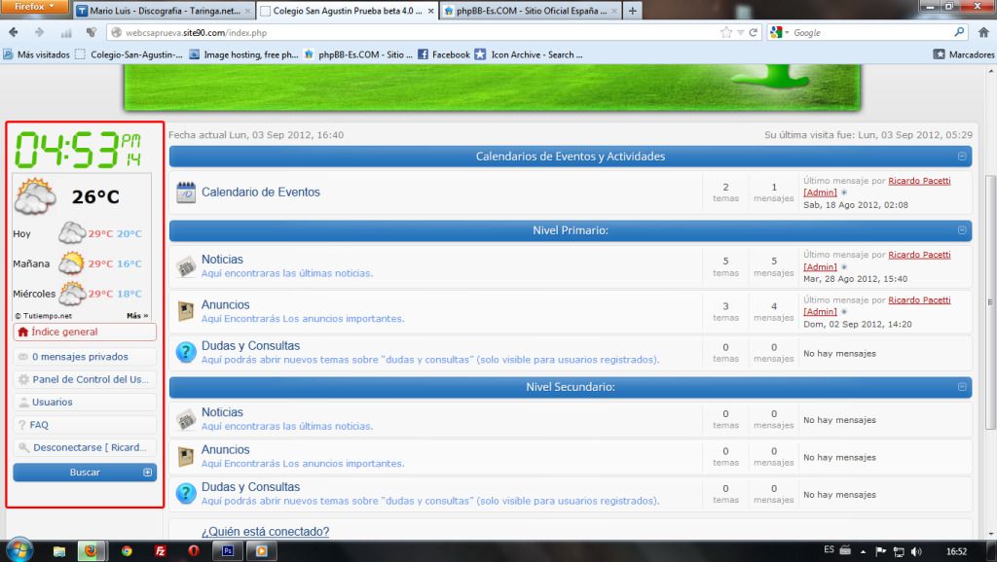Reload the page with the refresh icon
997x562 pixels.
coord(754,32)
